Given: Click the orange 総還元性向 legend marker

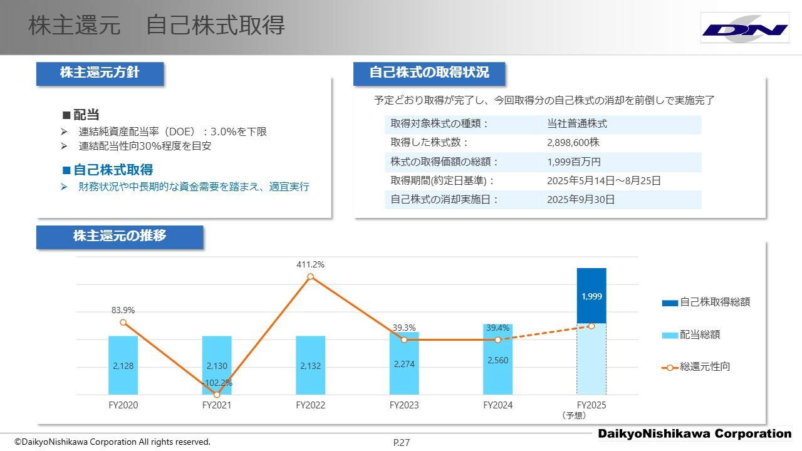Looking at the screenshot, I should pyautogui.click(x=669, y=367).
